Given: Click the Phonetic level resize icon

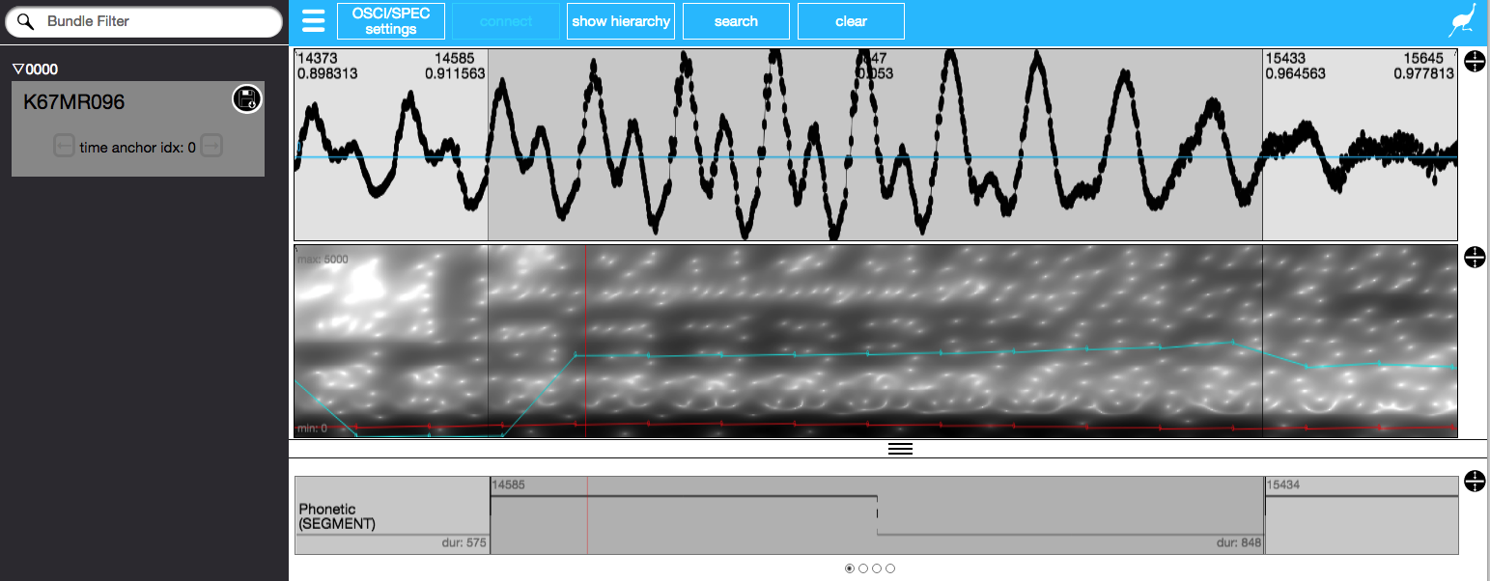Looking at the screenshot, I should (x=1475, y=481).
